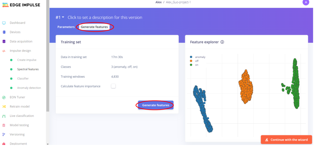314x148 pixels.
Task: Expand the #1 version dropdown
Action: (x=60, y=17)
